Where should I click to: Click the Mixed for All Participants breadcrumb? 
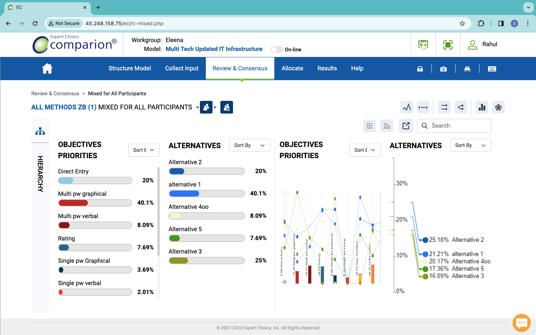(x=117, y=93)
